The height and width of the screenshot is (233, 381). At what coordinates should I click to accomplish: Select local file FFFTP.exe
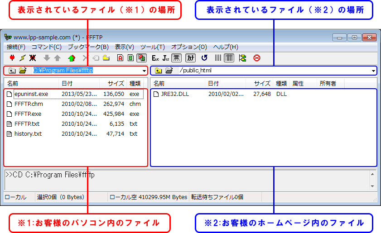(28, 114)
